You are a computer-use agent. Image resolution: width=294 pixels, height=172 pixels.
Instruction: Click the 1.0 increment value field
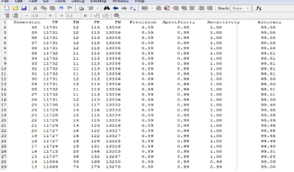pyautogui.click(x=38, y=15)
